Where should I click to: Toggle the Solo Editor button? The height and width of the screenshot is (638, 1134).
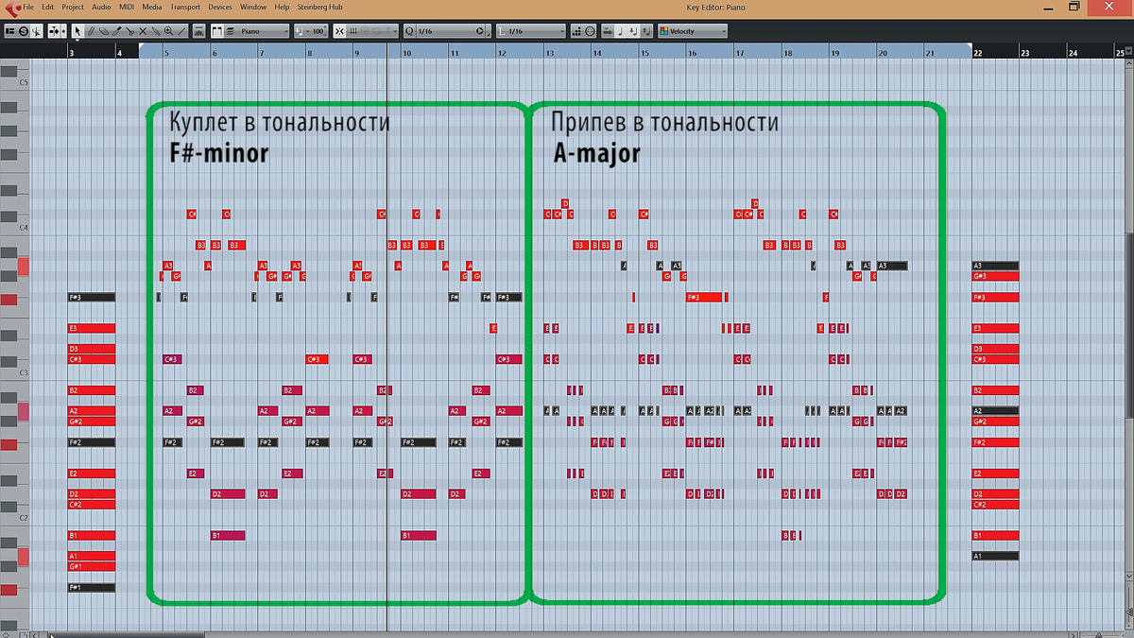pos(23,31)
